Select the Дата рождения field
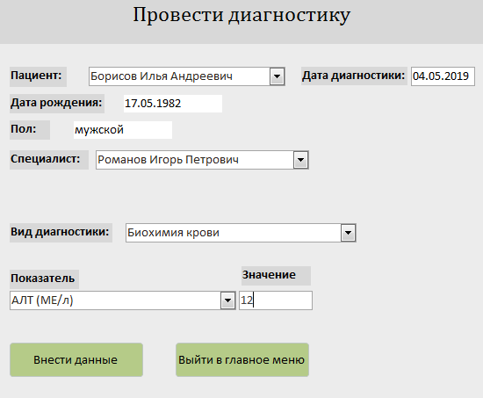The height and width of the screenshot is (398, 483). pos(173,104)
